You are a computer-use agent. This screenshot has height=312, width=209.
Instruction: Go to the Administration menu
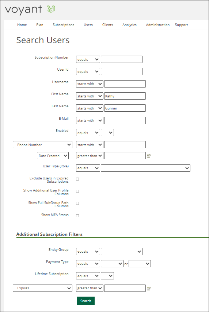pyautogui.click(x=158, y=25)
